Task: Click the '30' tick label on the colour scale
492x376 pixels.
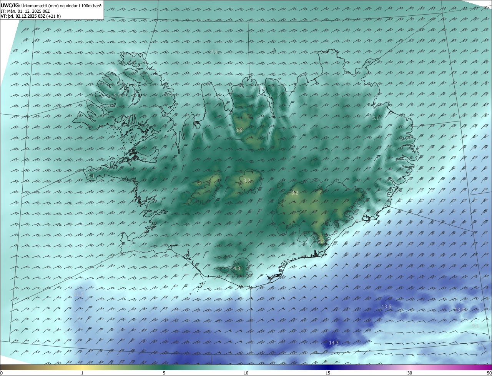Action: (x=410, y=373)
